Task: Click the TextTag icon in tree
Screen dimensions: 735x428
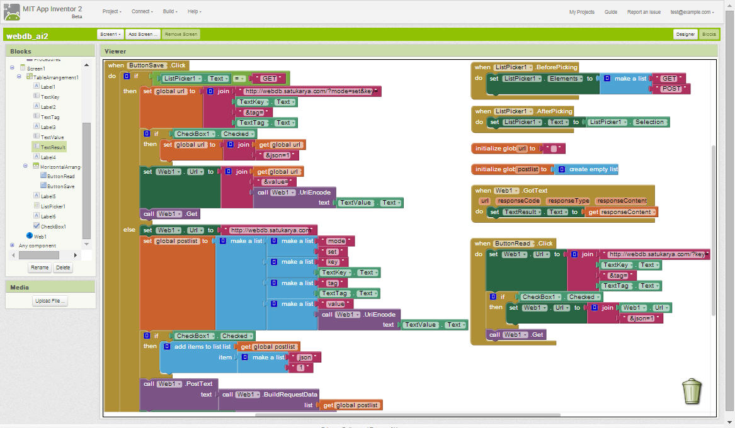Action: click(x=37, y=116)
